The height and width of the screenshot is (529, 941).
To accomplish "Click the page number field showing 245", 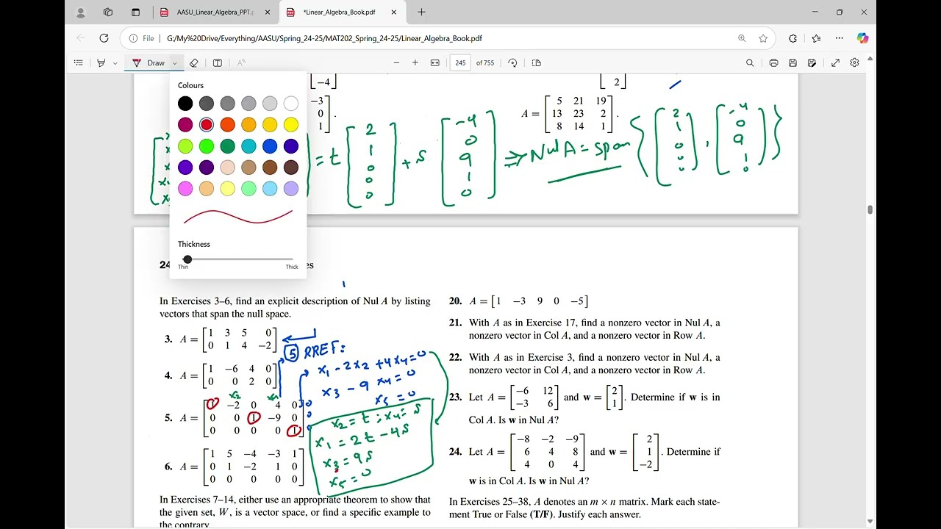I will [x=460, y=63].
